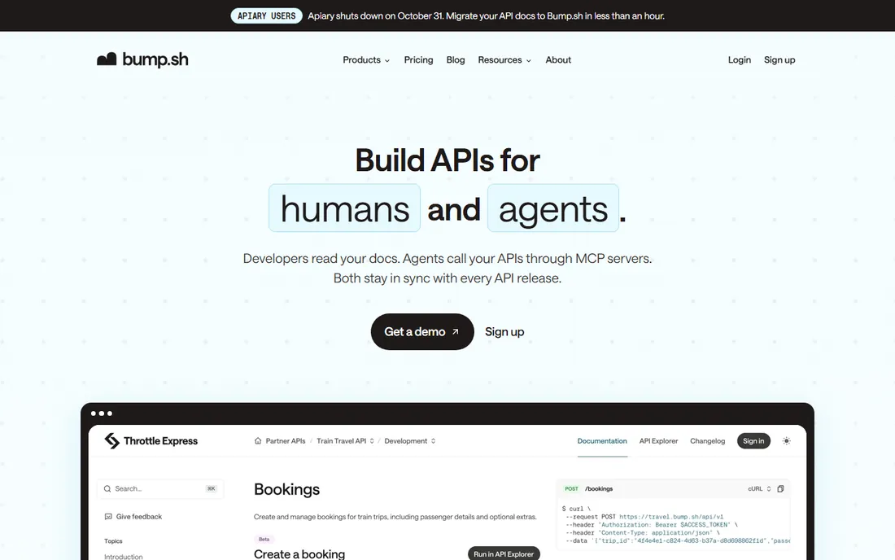The width and height of the screenshot is (895, 560).
Task: Click the Bookings heading
Action: tap(286, 489)
